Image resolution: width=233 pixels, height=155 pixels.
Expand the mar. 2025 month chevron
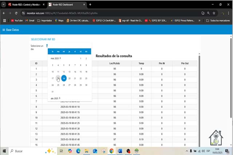click(60, 58)
